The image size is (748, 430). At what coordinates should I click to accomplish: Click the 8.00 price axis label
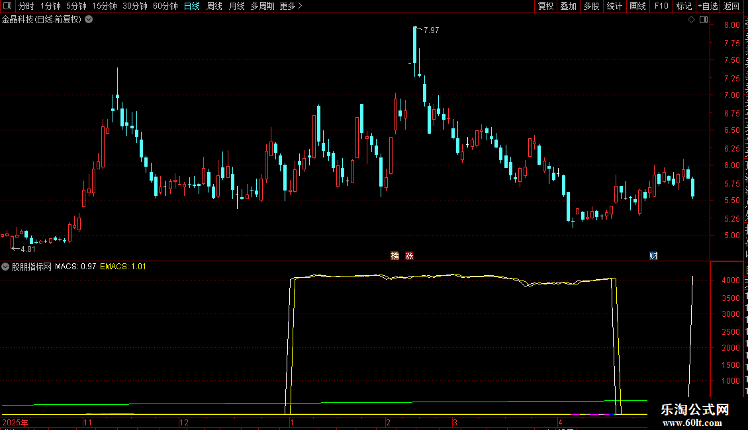pyautogui.click(x=731, y=25)
